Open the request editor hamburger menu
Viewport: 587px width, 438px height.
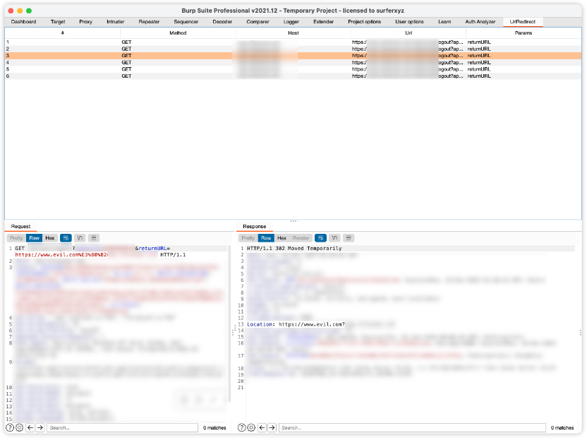pyautogui.click(x=93, y=238)
